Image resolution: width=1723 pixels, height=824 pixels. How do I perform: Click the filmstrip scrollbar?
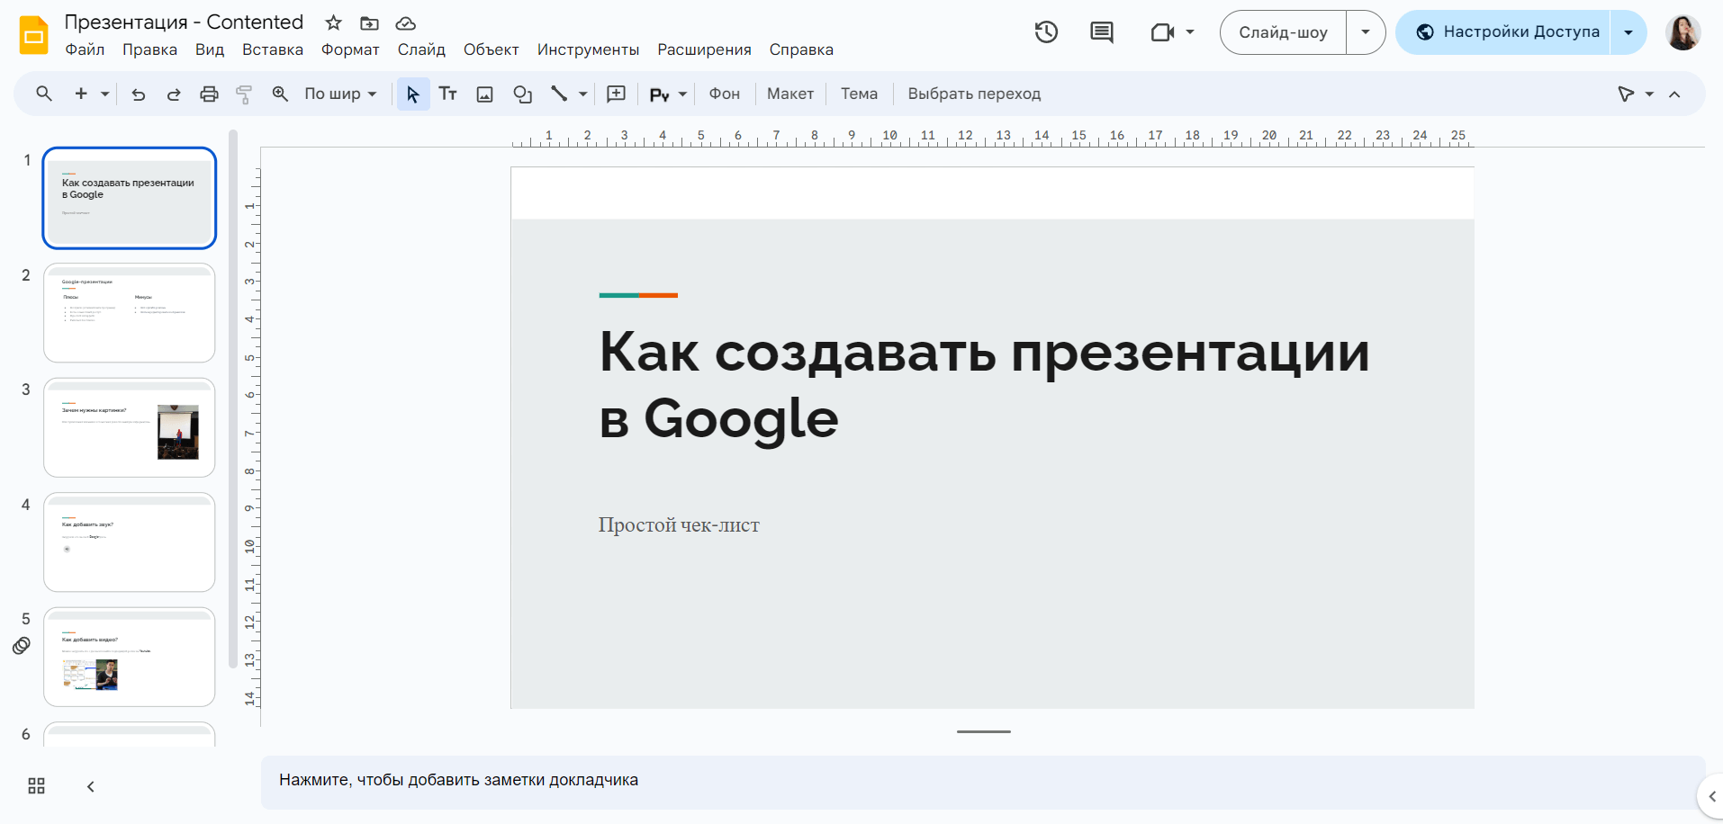click(233, 399)
